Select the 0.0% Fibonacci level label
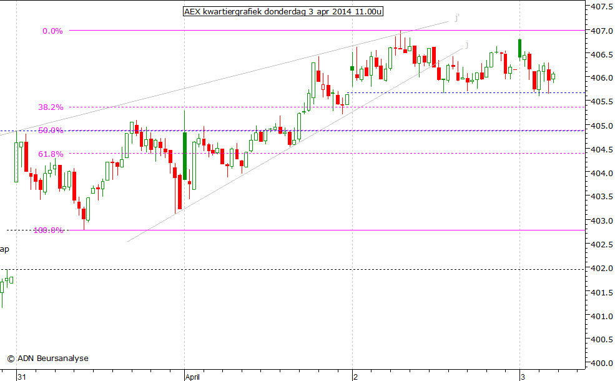Image resolution: width=615 pixels, height=381 pixels. click(x=52, y=31)
